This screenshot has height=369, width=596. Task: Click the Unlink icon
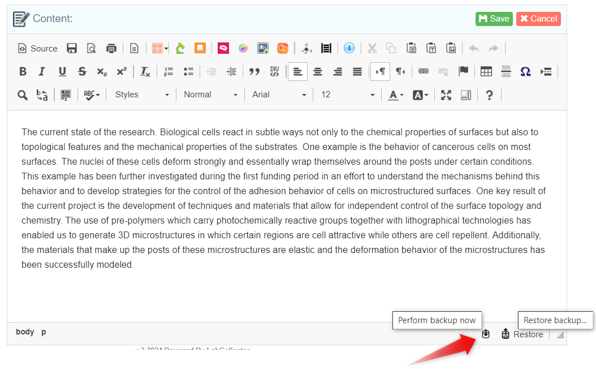[x=443, y=71]
